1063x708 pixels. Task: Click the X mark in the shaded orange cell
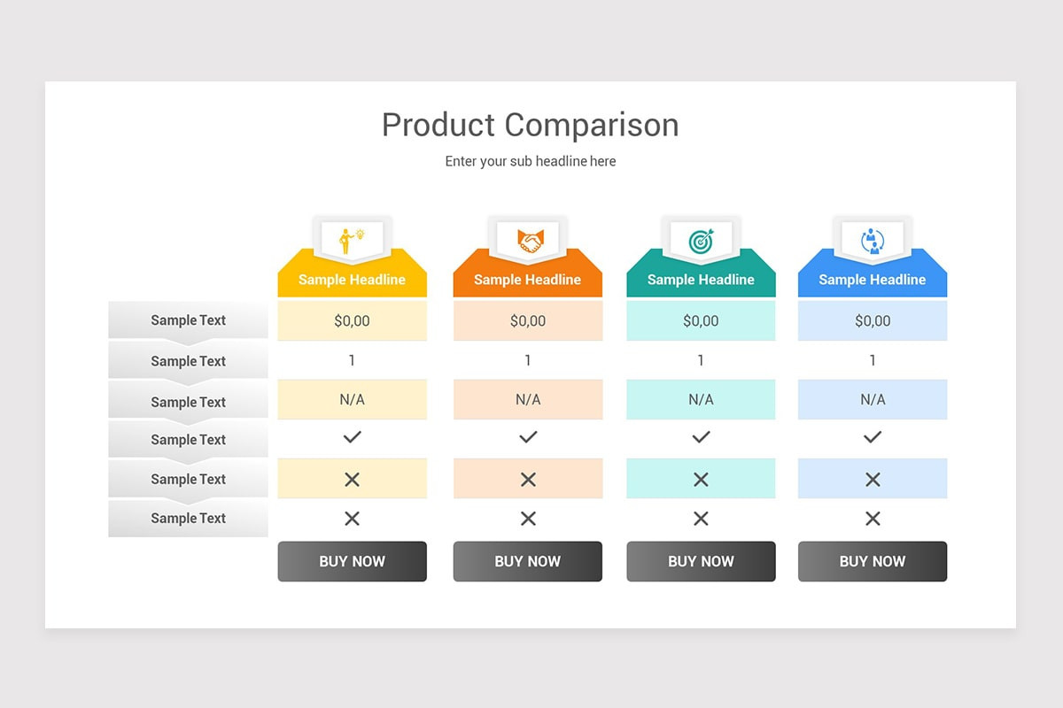[528, 479]
